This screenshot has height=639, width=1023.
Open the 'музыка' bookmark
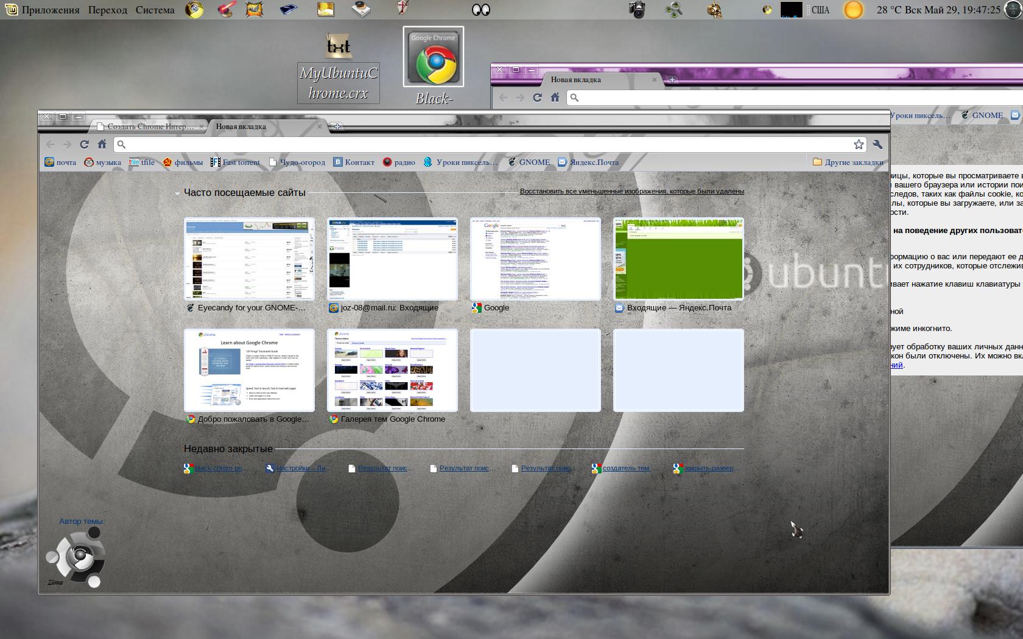tap(103, 162)
